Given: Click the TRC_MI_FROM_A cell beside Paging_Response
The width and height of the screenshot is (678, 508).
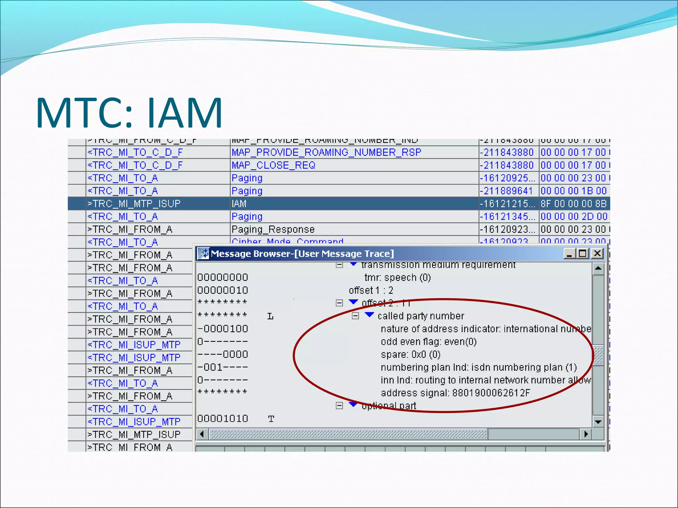Looking at the screenshot, I should coord(158,229).
